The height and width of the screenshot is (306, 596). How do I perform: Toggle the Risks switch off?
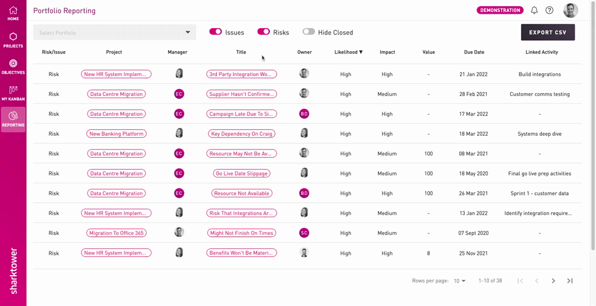point(263,32)
